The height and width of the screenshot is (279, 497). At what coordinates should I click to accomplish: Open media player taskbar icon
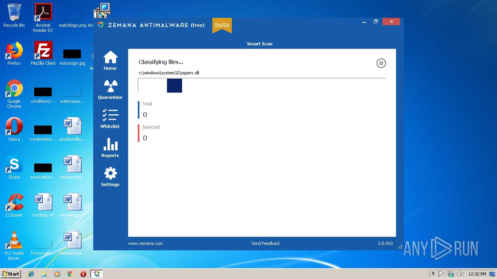click(x=57, y=274)
